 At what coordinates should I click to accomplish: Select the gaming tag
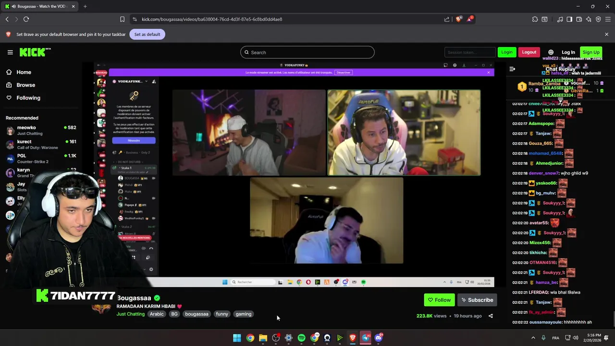point(244,314)
